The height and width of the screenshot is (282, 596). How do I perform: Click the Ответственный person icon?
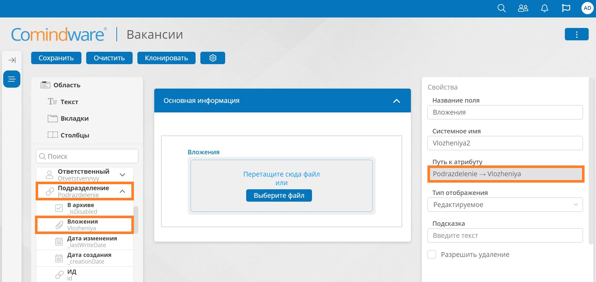[50, 175]
